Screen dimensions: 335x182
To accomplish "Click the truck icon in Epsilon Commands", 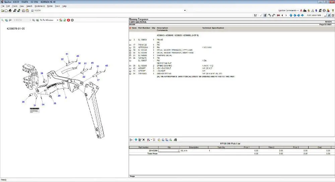I will tap(320, 10).
